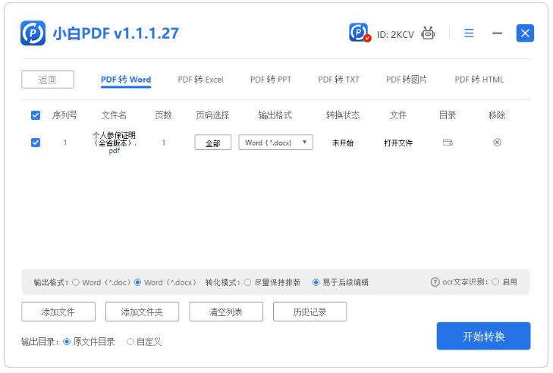Open the output folder icon in row 1

pyautogui.click(x=448, y=143)
